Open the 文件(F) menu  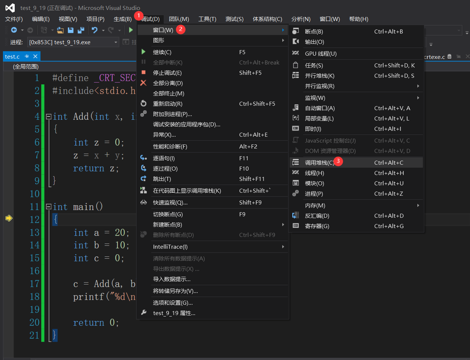14,19
